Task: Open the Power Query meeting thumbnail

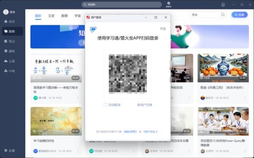Action: coord(223,121)
